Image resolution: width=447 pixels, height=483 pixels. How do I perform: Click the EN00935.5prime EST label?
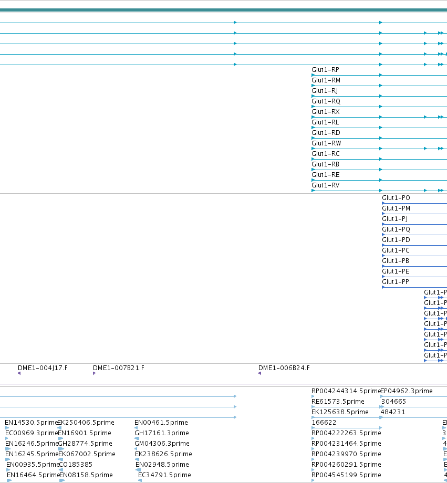(33, 465)
